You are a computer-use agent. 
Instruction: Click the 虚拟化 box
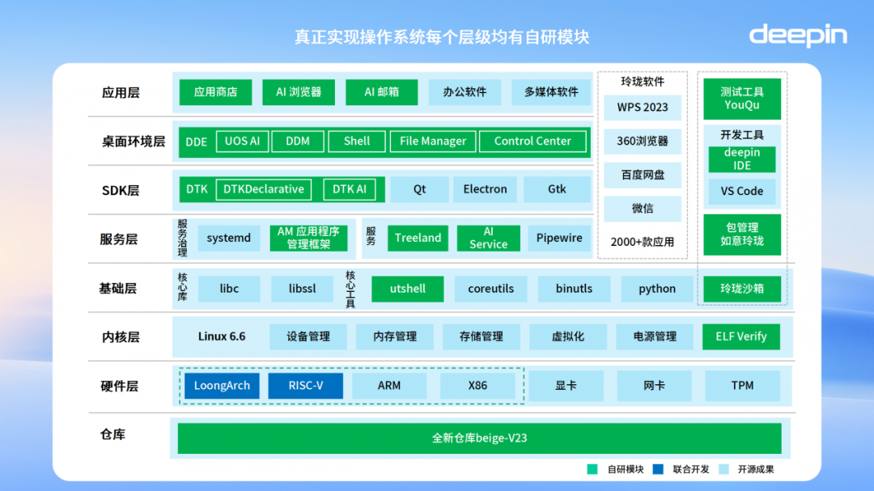click(567, 337)
